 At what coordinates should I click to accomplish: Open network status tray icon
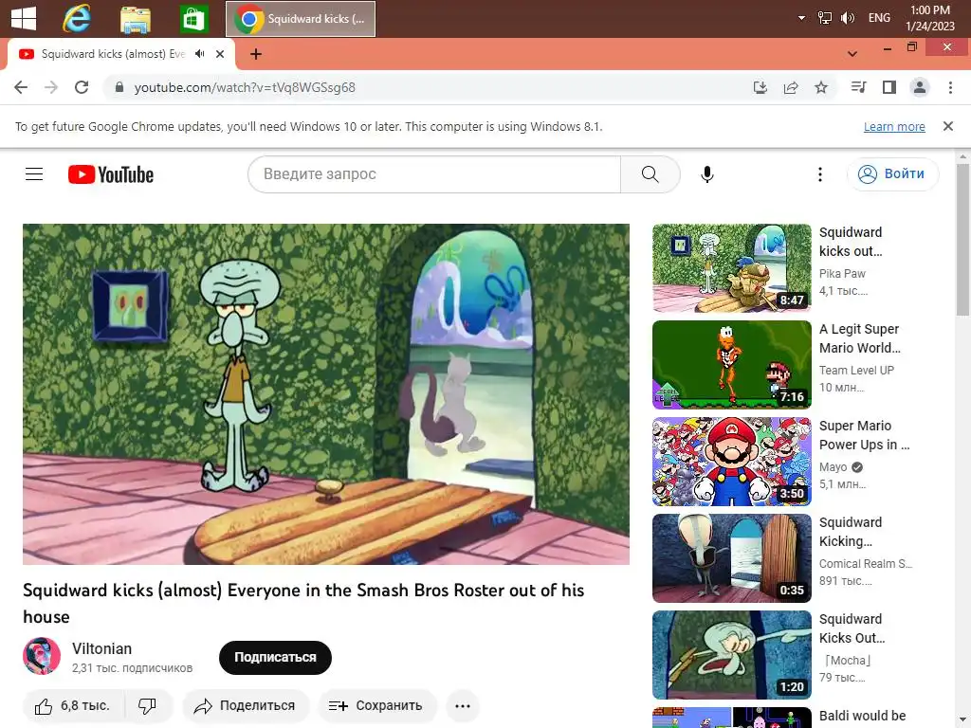coord(824,18)
